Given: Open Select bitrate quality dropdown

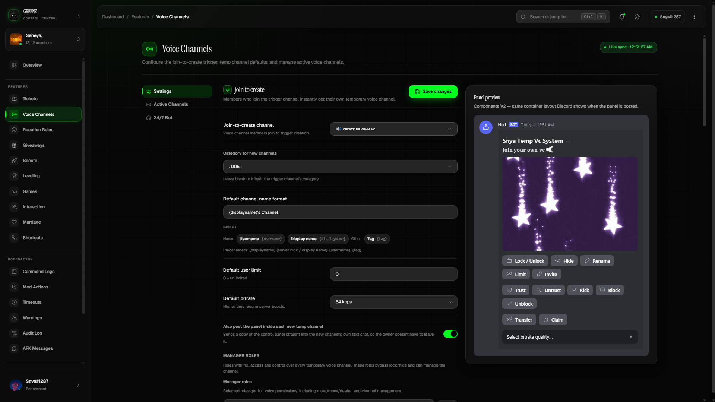Looking at the screenshot, I should coord(569,337).
